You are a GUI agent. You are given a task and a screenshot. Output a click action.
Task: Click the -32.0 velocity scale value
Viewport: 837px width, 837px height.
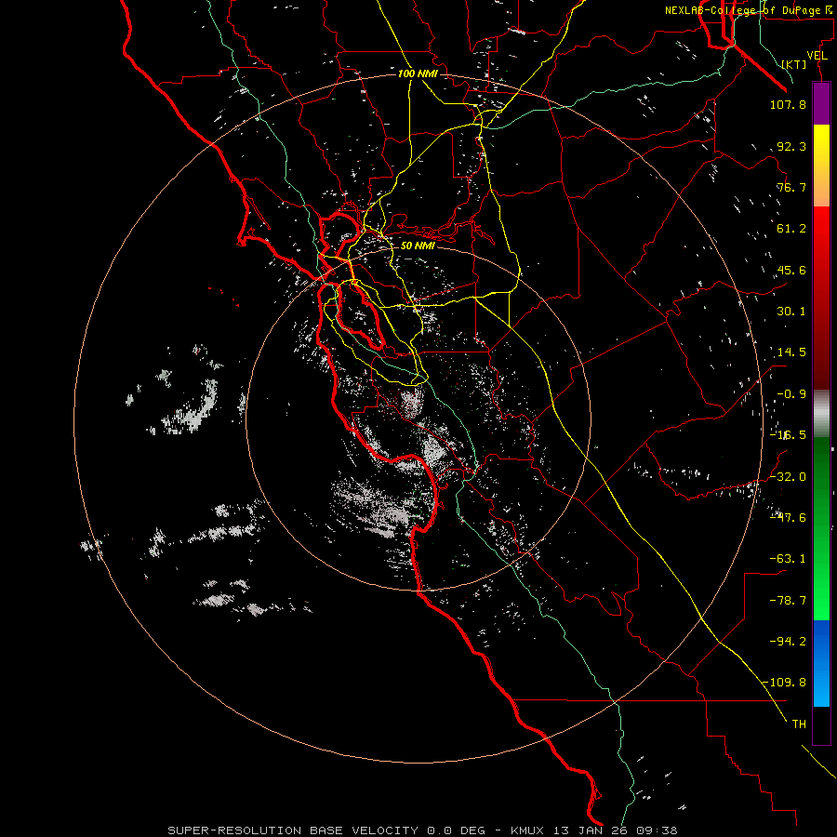788,476
